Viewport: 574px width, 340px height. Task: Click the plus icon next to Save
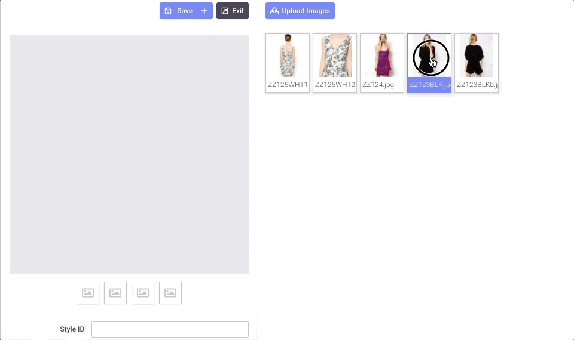(x=204, y=11)
